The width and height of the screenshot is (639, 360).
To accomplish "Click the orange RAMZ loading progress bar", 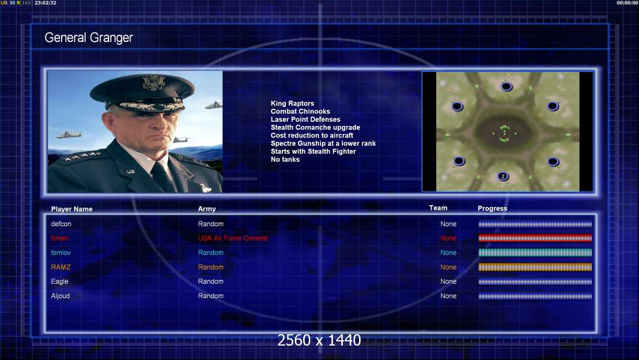I will (x=535, y=267).
